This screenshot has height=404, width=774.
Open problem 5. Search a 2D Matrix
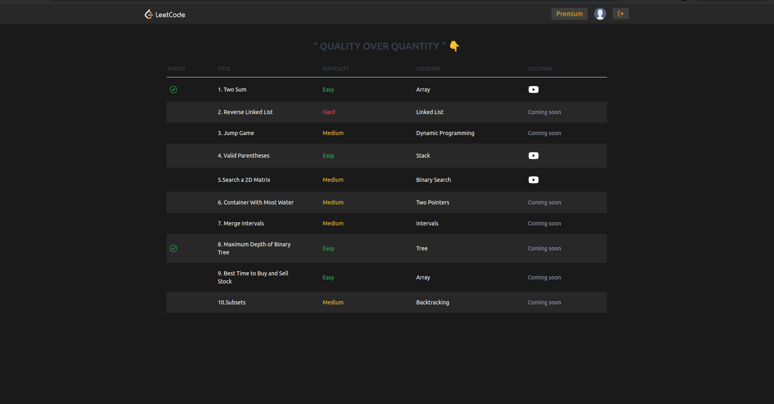[244, 180]
